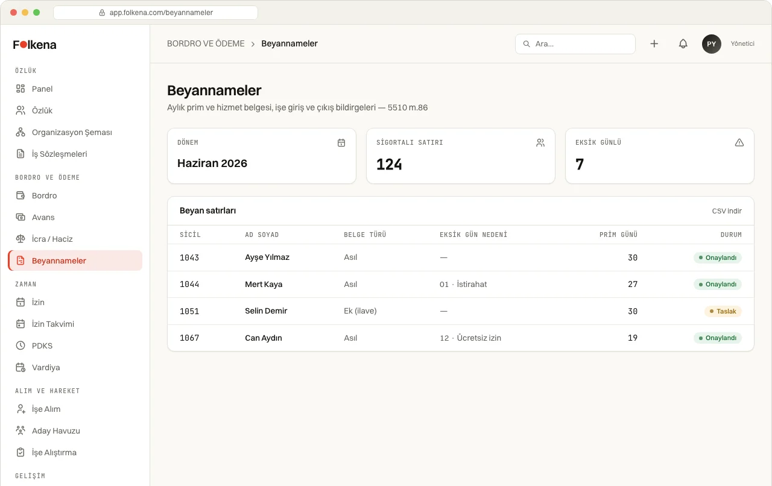Click the search magnifier icon
The image size is (772, 486).
pyautogui.click(x=527, y=44)
